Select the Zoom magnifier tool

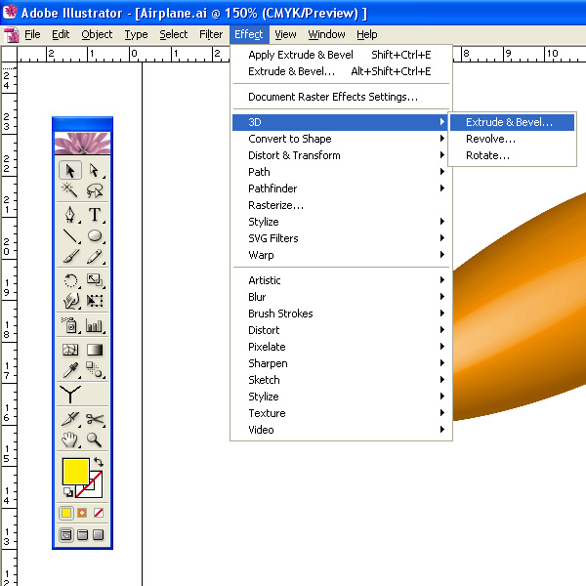(95, 439)
